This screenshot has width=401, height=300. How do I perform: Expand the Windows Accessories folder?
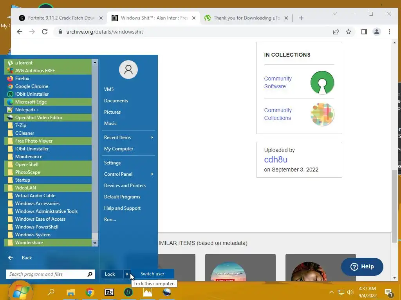coord(48,204)
